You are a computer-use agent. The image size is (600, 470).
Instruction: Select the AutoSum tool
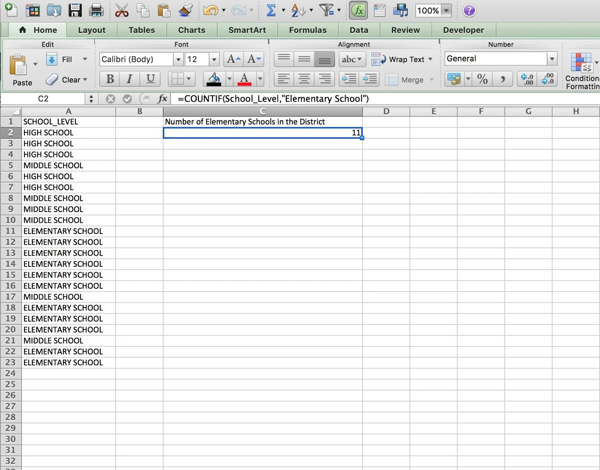(271, 10)
